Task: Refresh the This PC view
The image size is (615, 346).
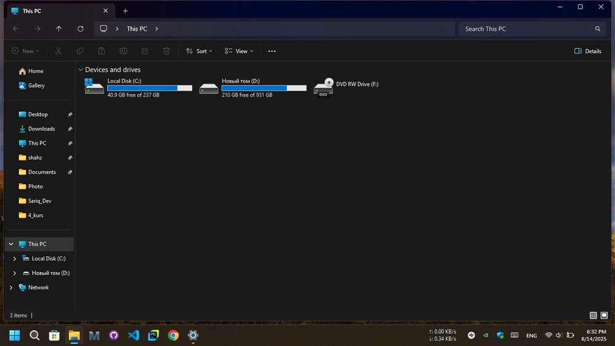Action: [81, 29]
